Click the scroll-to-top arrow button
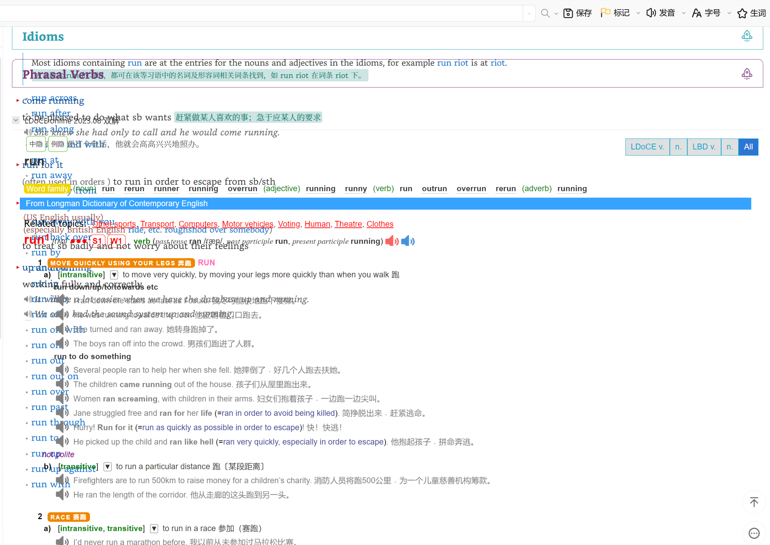 pos(754,502)
